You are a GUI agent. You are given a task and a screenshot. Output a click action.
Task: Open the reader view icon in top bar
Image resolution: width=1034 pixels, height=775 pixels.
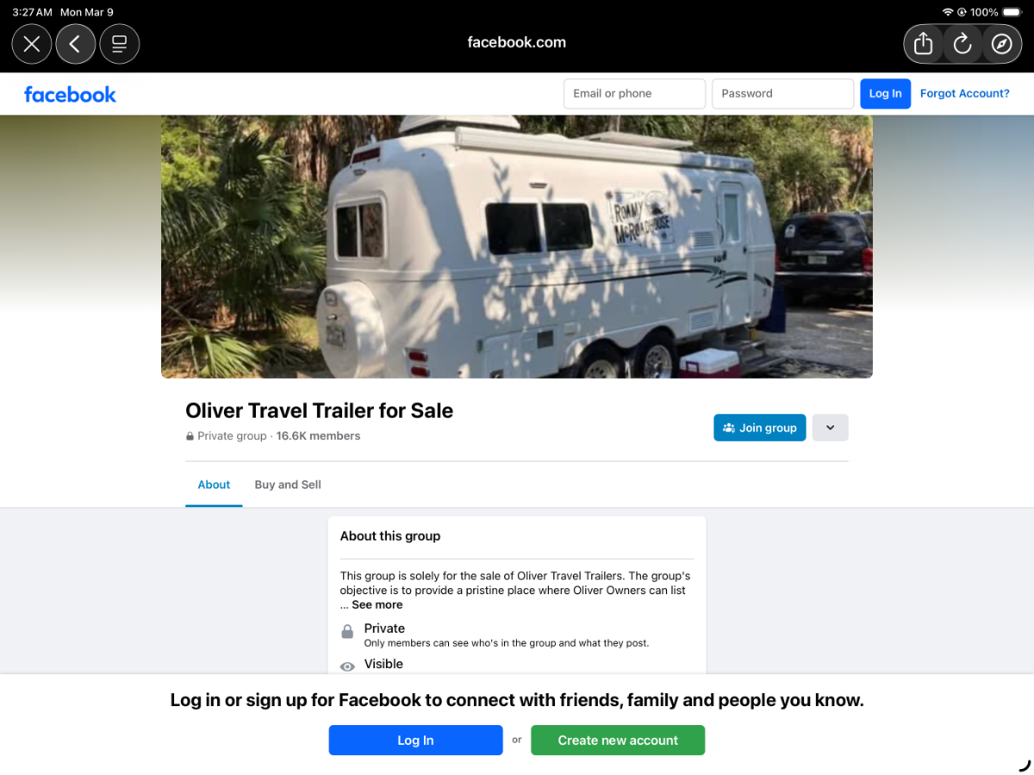[120, 44]
